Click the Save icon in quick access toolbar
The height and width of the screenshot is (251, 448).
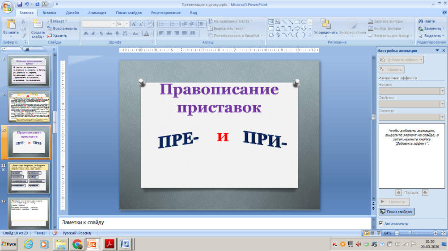click(19, 4)
